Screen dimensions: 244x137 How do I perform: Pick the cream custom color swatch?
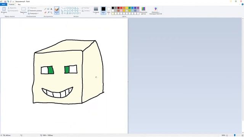(113, 14)
